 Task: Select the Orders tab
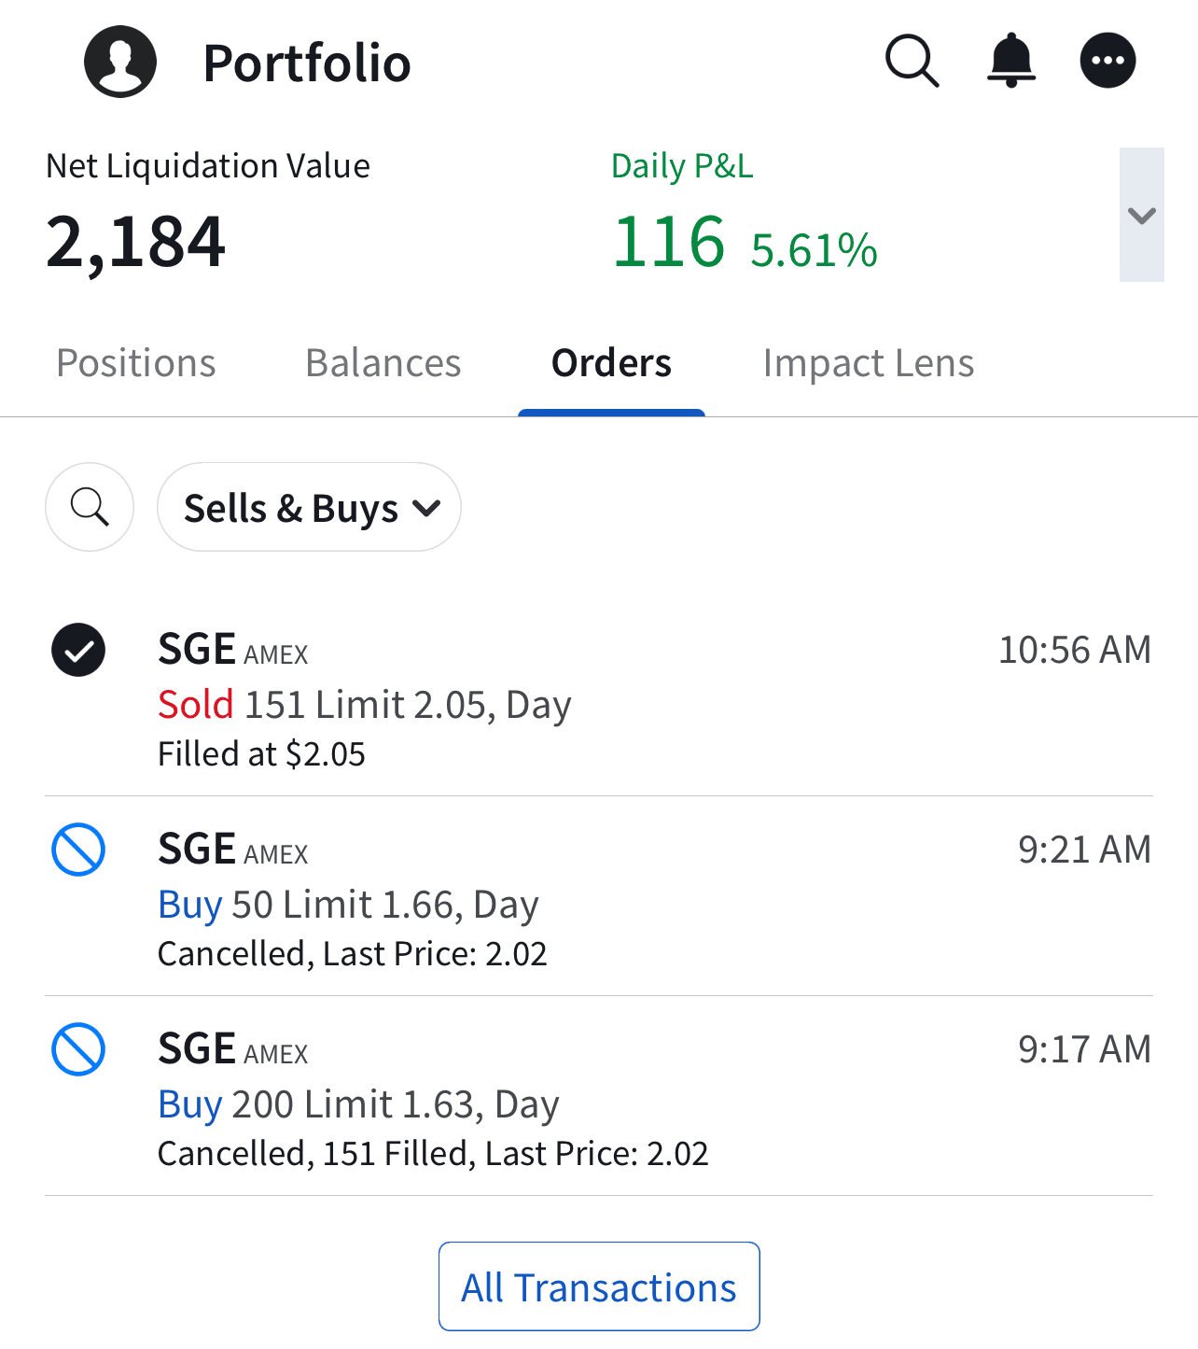pyautogui.click(x=611, y=363)
